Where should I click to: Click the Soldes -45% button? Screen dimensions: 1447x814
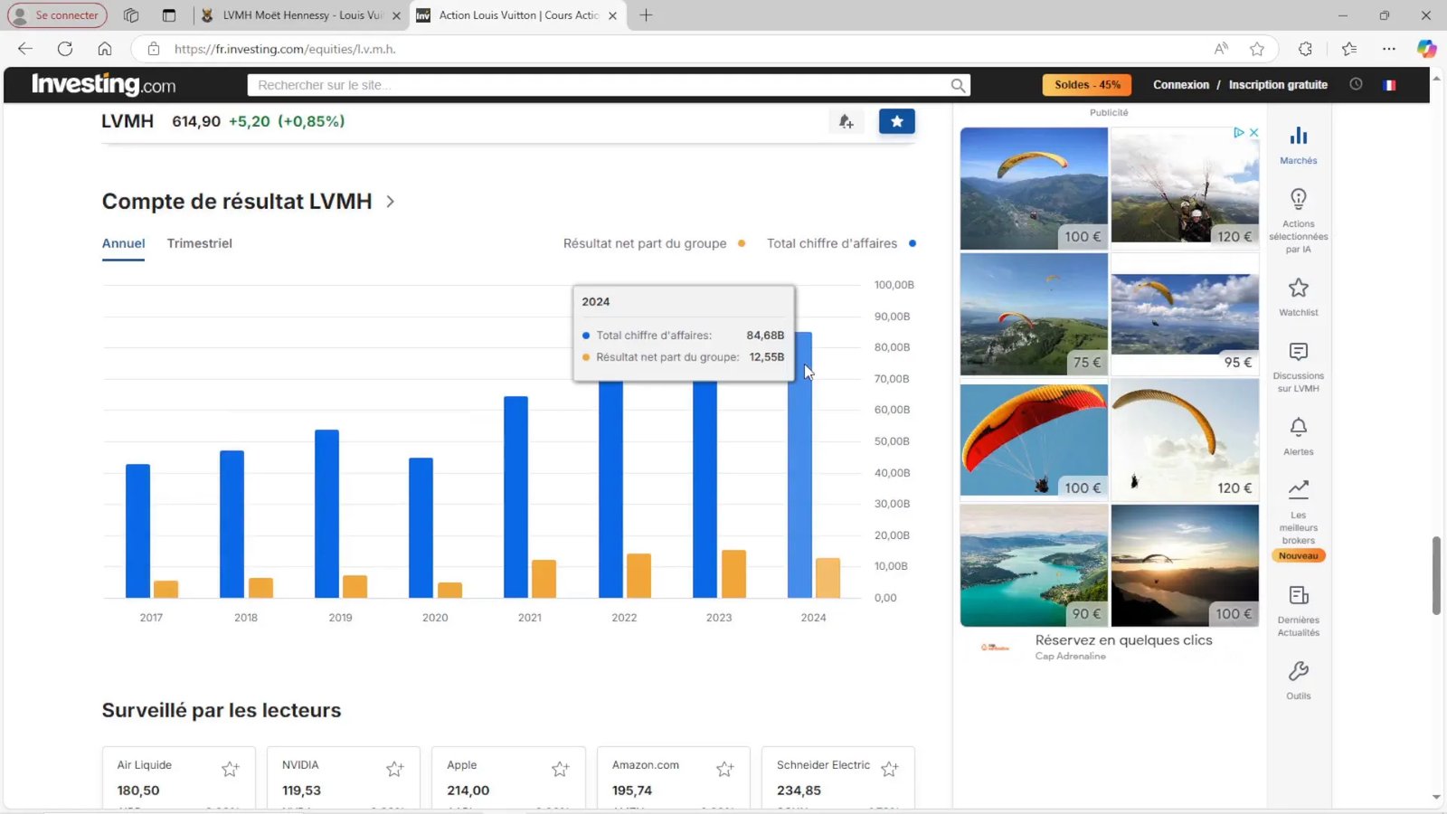(1088, 85)
